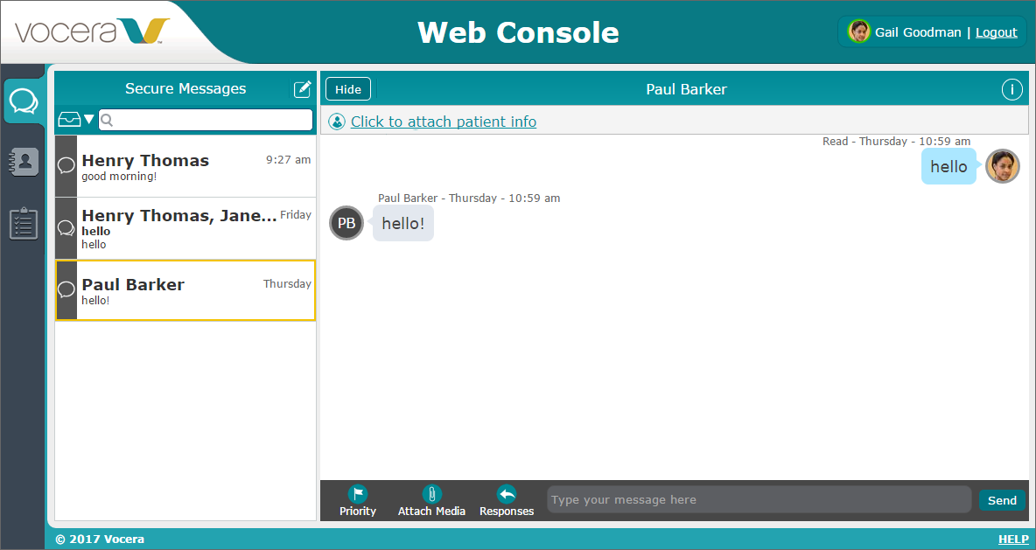Click the Vocera logo
The image size is (1036, 550).
(92, 31)
